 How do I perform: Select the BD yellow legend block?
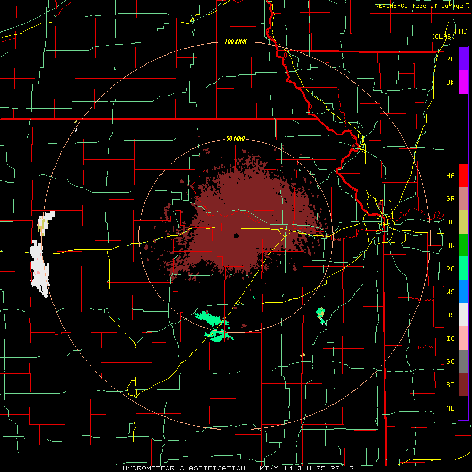point(463,222)
